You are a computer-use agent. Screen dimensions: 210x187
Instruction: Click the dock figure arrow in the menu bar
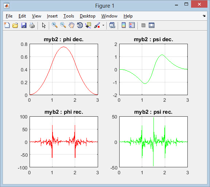click(x=204, y=16)
